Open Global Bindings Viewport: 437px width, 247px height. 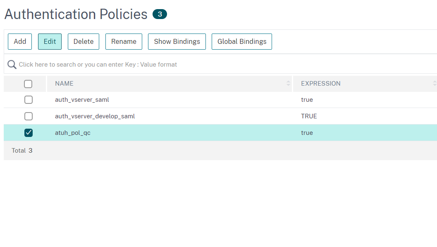(242, 41)
